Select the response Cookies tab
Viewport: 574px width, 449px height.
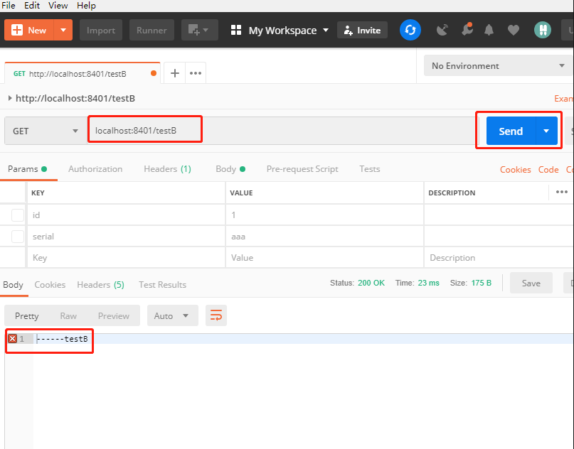pos(50,284)
